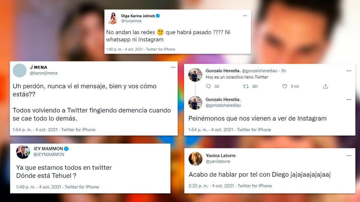Click the 2:22 p. m. timestamp link
Image resolution: width=360 pixels, height=202 pixels.
tap(199, 186)
